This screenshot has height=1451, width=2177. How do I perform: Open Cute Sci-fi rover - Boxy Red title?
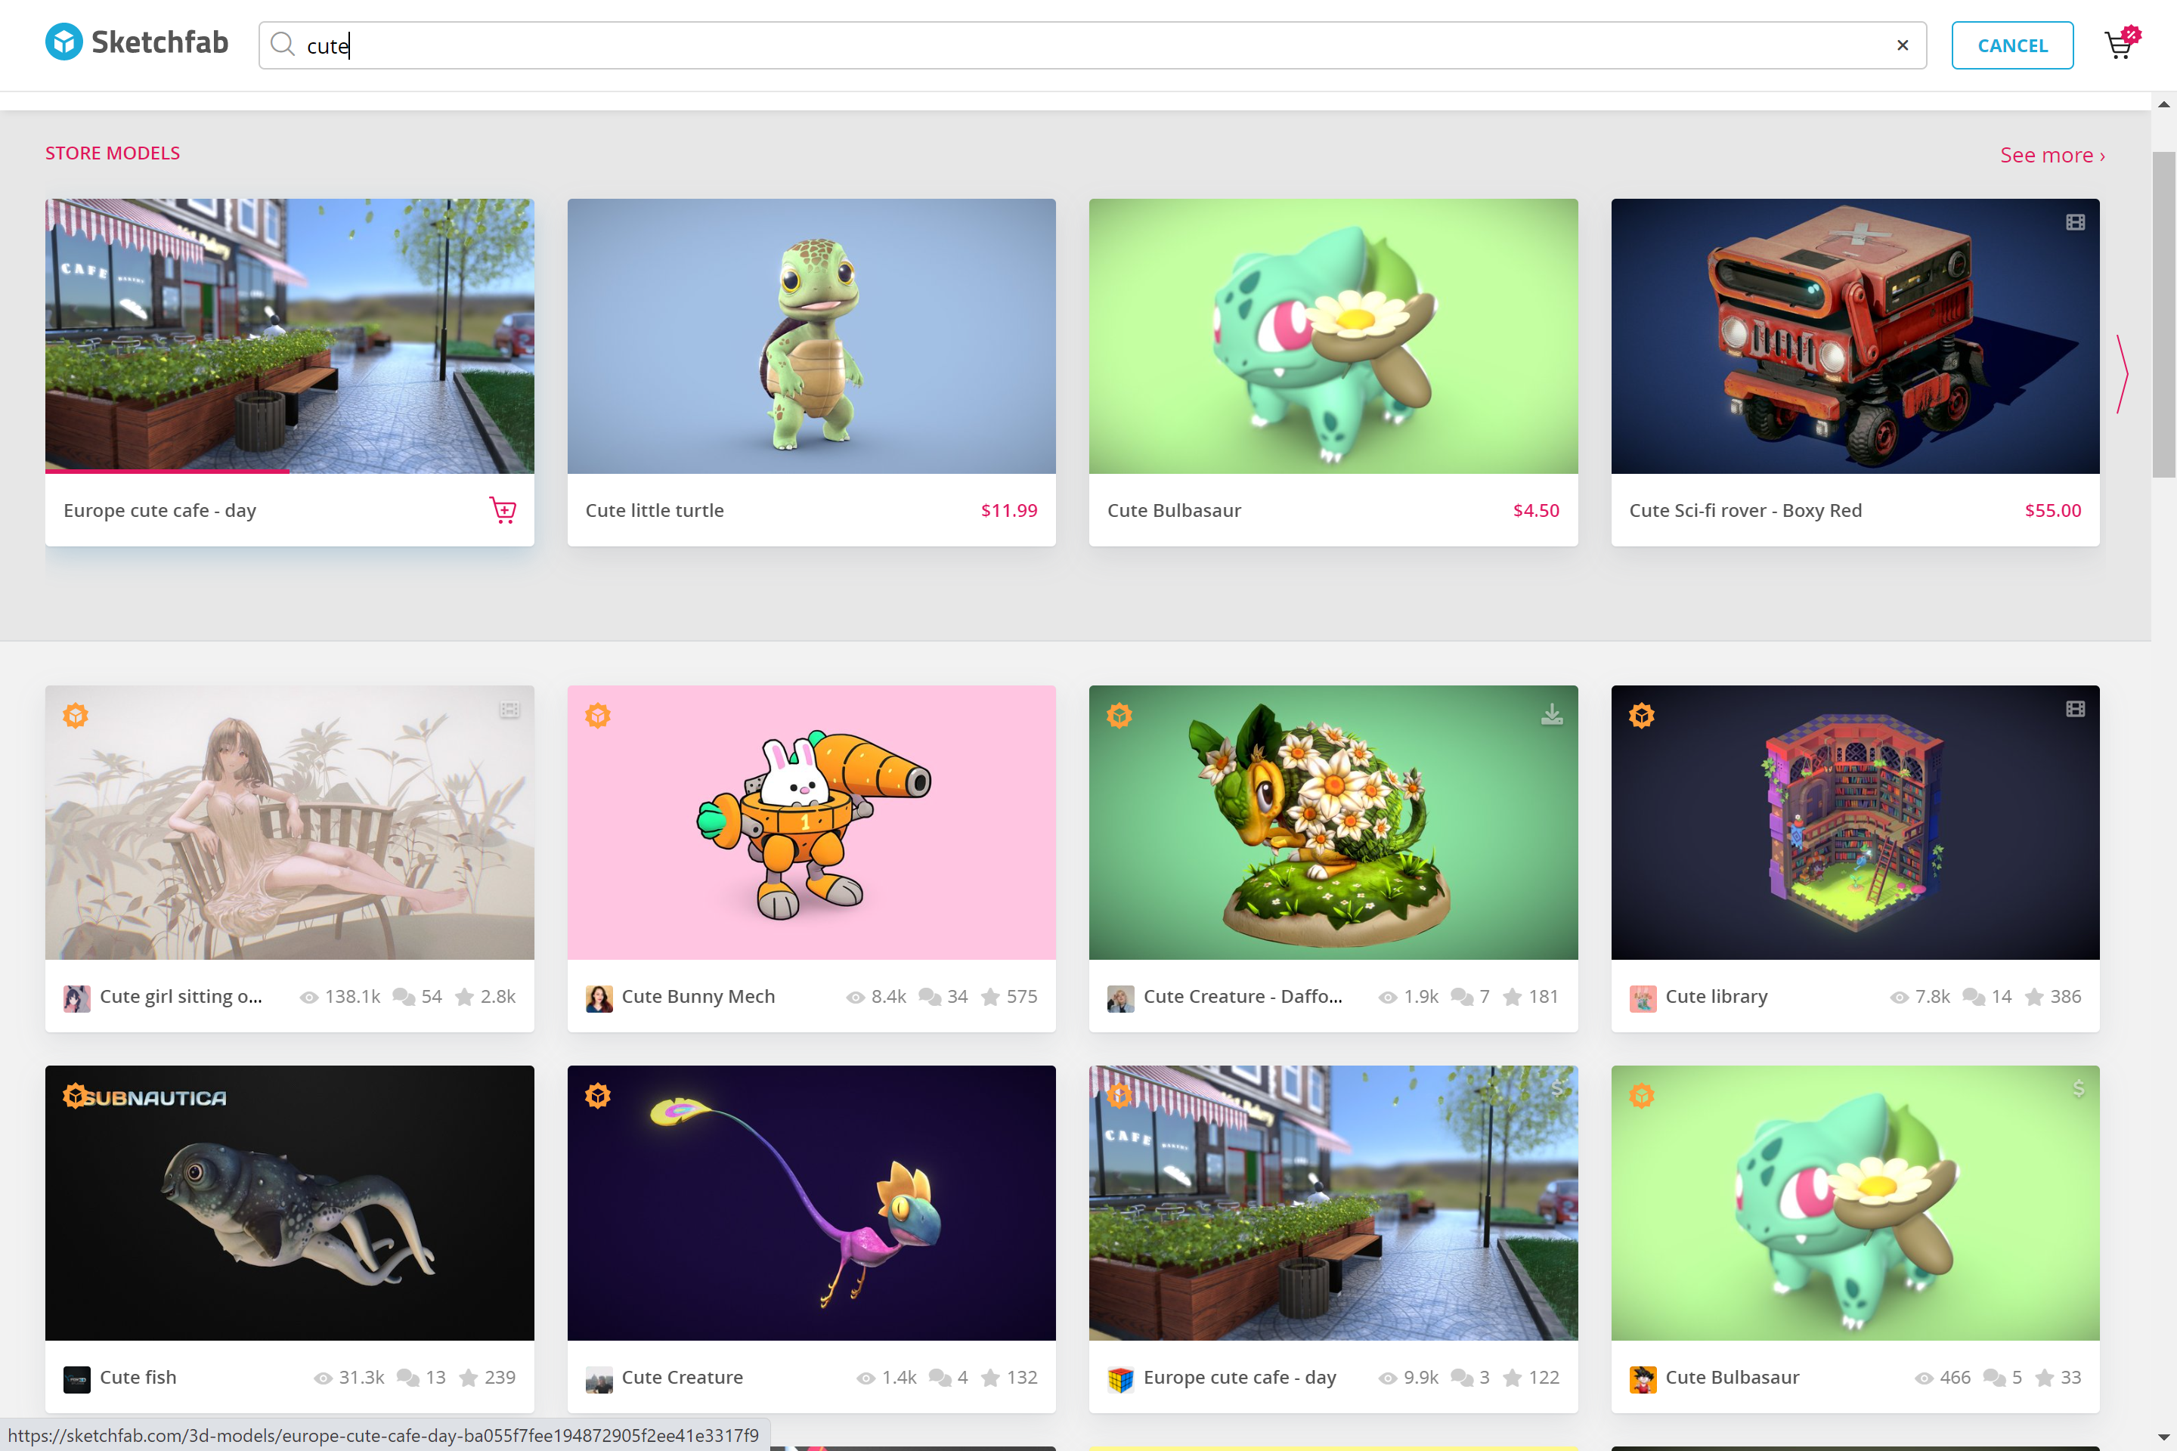click(1745, 510)
